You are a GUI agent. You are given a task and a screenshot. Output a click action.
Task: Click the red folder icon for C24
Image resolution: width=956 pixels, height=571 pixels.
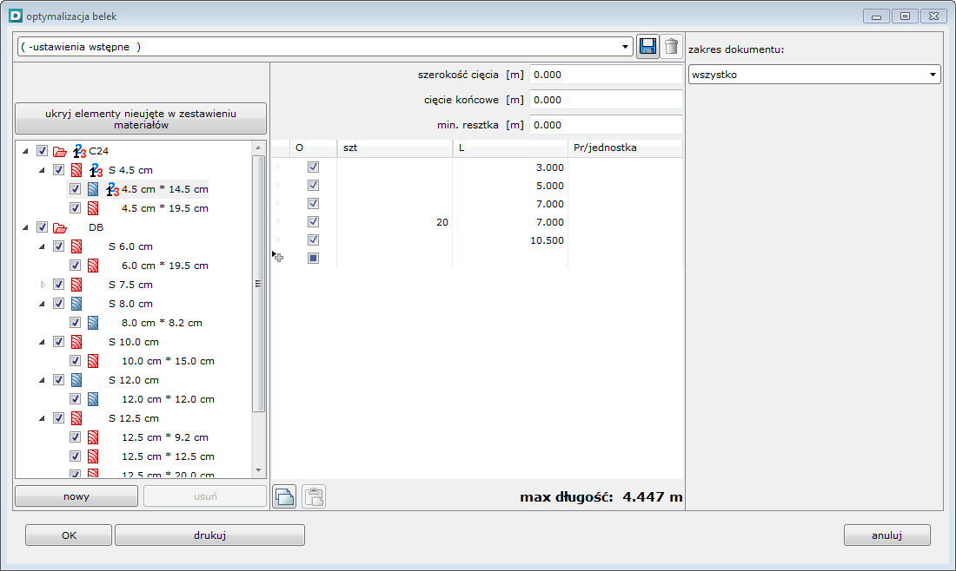pyautogui.click(x=60, y=151)
